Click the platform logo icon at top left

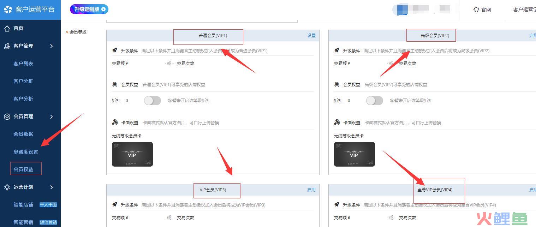[x=8, y=10]
